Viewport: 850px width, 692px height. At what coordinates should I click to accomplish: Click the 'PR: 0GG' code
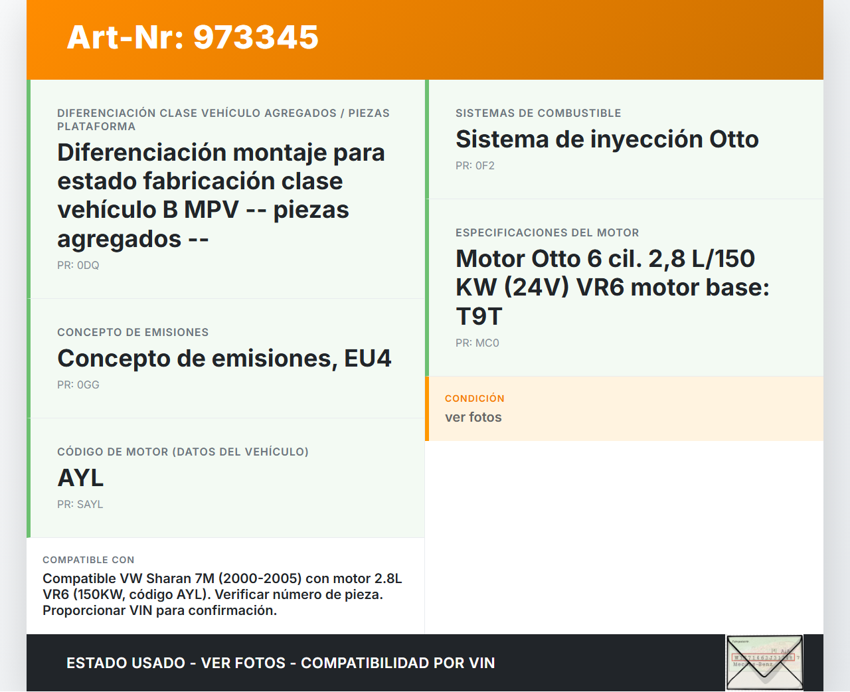78,385
